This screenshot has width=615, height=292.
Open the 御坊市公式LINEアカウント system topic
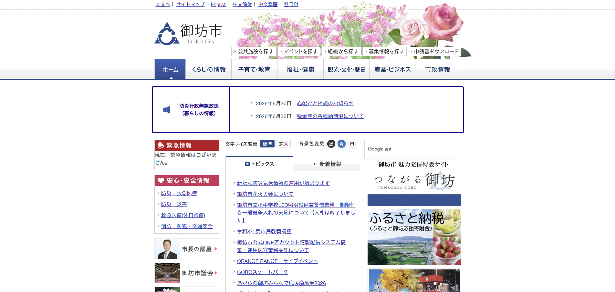pyautogui.click(x=291, y=246)
